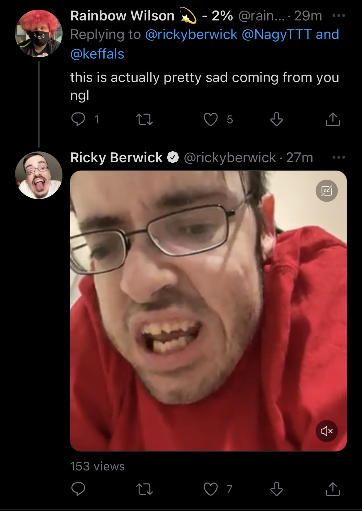Share Ricky Berwick's video tweet

pyautogui.click(x=333, y=489)
